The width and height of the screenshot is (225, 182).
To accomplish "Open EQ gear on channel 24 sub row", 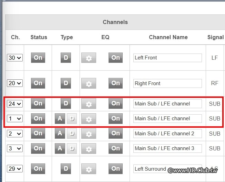I will pos(89,103).
